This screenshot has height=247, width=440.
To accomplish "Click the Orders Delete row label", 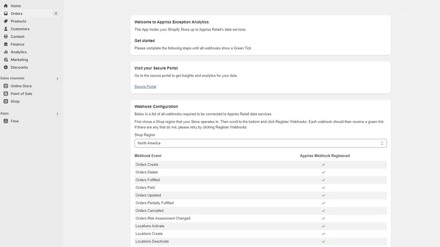I will (146, 172).
